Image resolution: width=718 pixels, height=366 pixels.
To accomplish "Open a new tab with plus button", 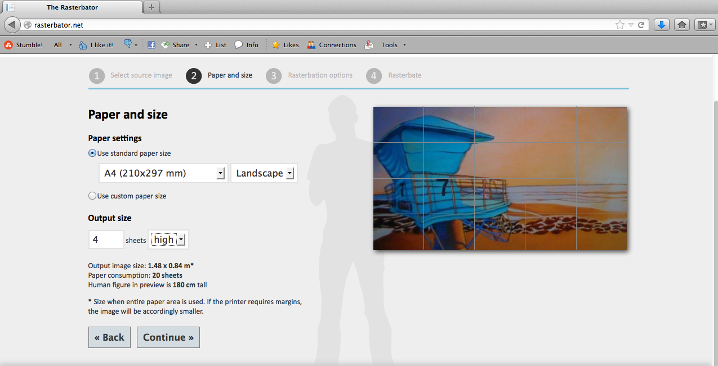I will (x=151, y=7).
